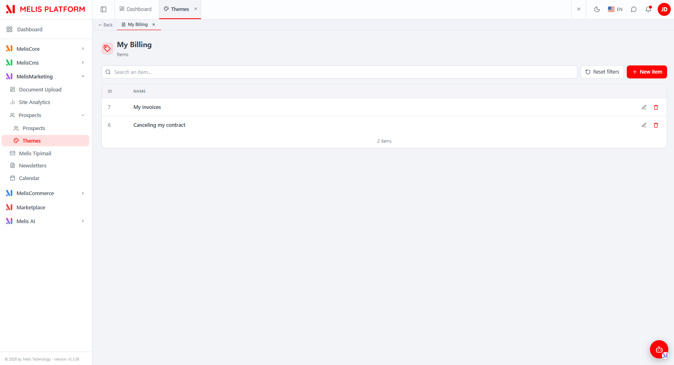Switch to the Dashboard tab

(136, 9)
